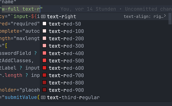172x106 pixels.
Task: Click the text-align: rig… hint text
Action: point(143,16)
